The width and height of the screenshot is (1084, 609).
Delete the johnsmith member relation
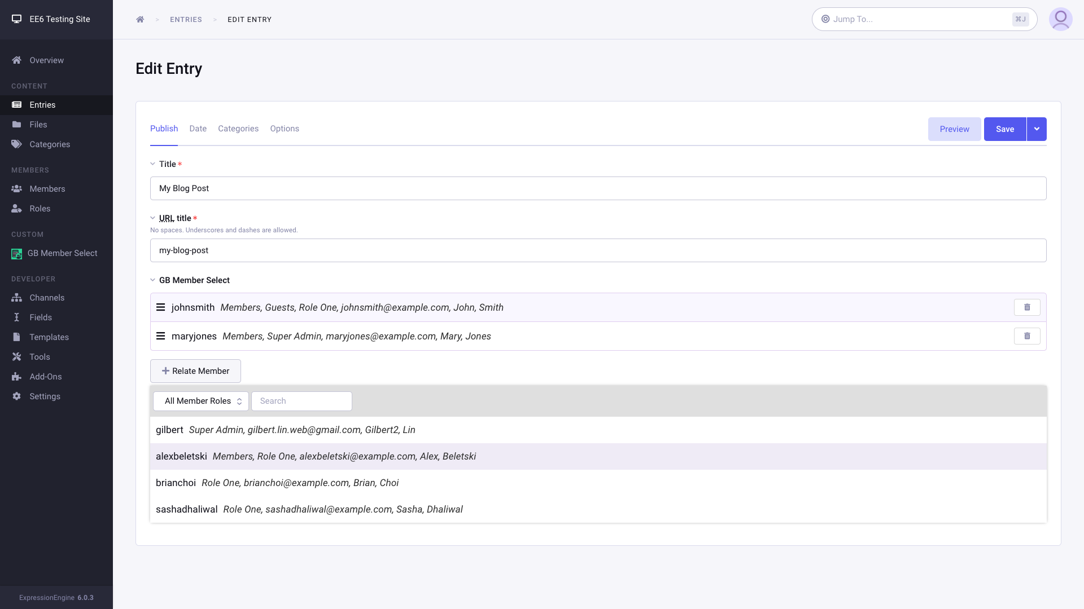point(1028,307)
